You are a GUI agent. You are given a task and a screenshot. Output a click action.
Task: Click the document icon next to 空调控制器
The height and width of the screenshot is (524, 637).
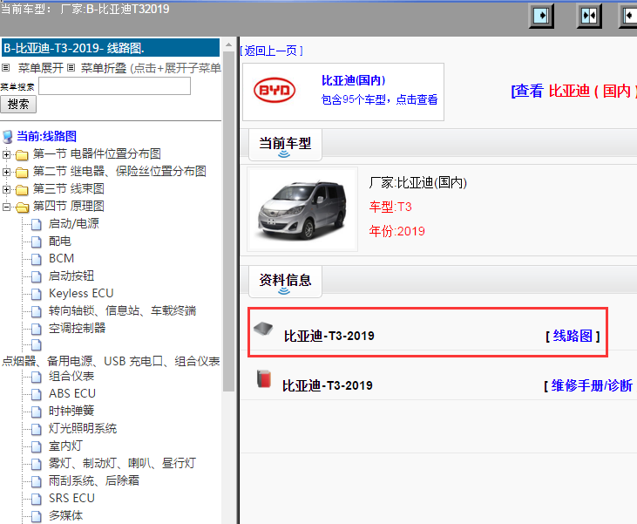[37, 329]
